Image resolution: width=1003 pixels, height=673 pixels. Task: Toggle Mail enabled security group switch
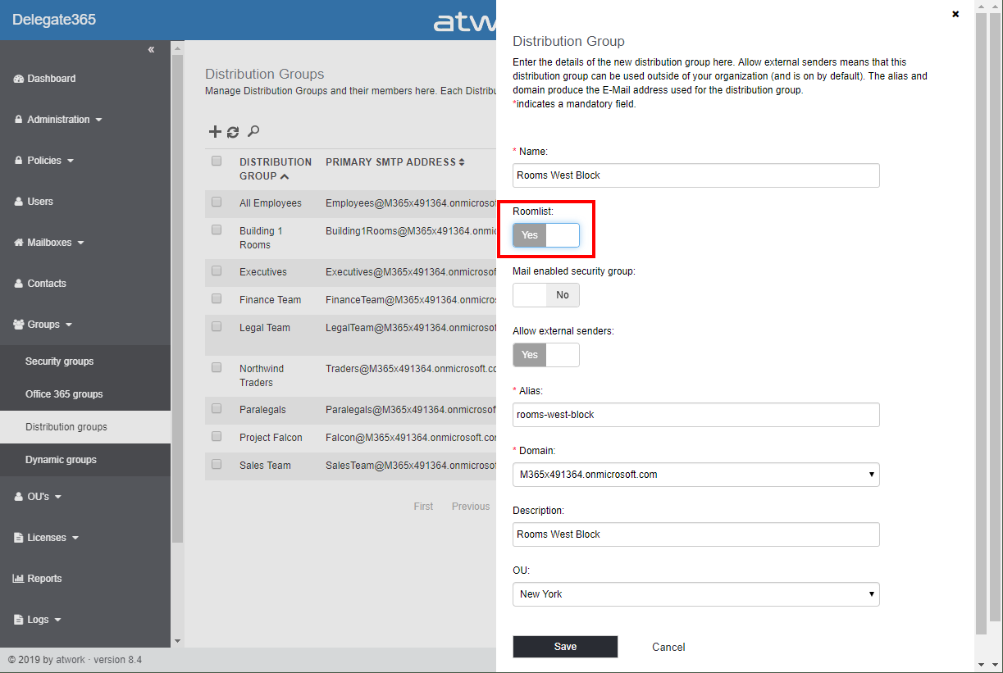tap(546, 295)
